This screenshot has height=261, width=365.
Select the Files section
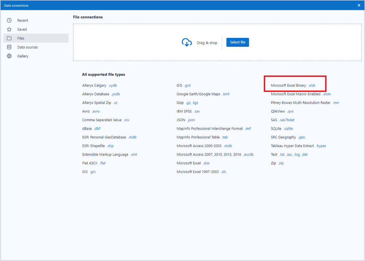click(36, 38)
